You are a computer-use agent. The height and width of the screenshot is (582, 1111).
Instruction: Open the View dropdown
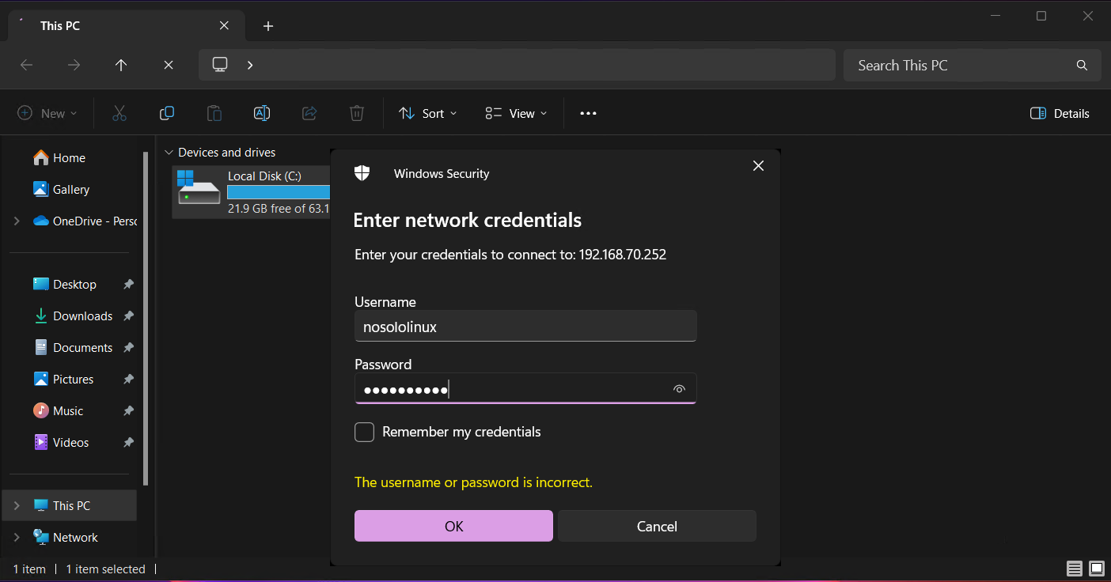(x=516, y=113)
